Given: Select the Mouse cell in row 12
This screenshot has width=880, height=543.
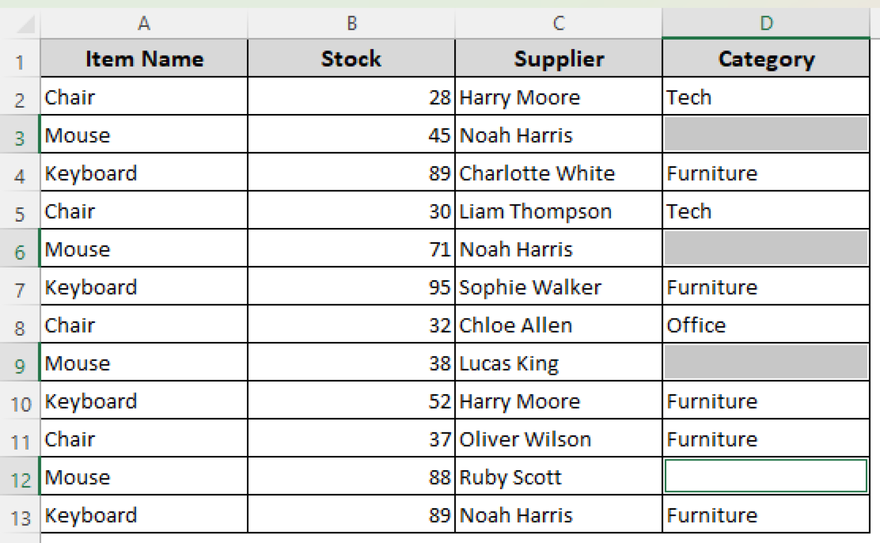Looking at the screenshot, I should (x=143, y=477).
